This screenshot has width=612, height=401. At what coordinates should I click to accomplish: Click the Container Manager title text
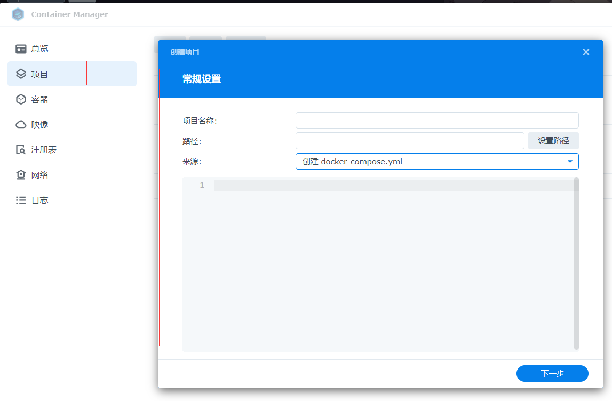69,14
